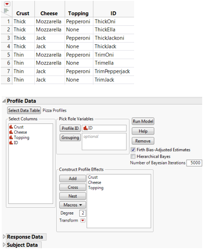Click the TrimJack cell
The height and width of the screenshot is (249, 203).
tap(104, 80)
